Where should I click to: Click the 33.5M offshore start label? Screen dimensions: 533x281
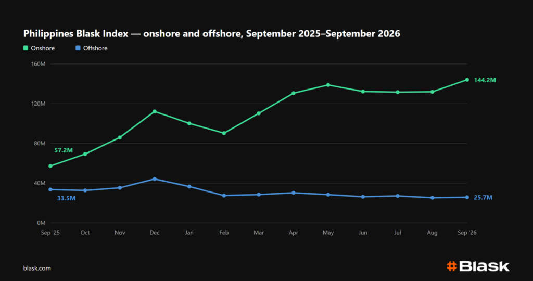point(66,198)
